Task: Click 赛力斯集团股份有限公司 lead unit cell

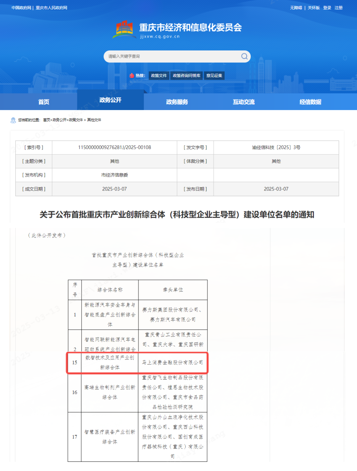Action: click(x=173, y=315)
